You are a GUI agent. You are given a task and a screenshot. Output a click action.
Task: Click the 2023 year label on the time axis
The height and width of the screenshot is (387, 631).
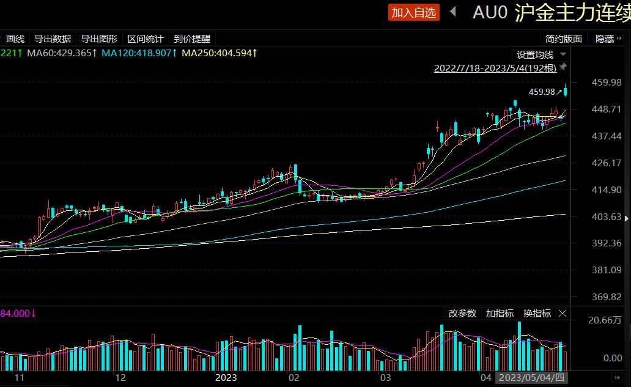pyautogui.click(x=226, y=378)
